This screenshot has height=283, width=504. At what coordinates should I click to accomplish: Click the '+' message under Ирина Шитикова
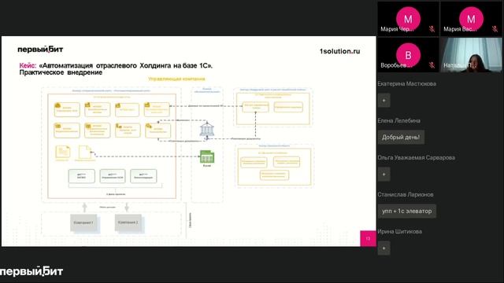[384, 248]
